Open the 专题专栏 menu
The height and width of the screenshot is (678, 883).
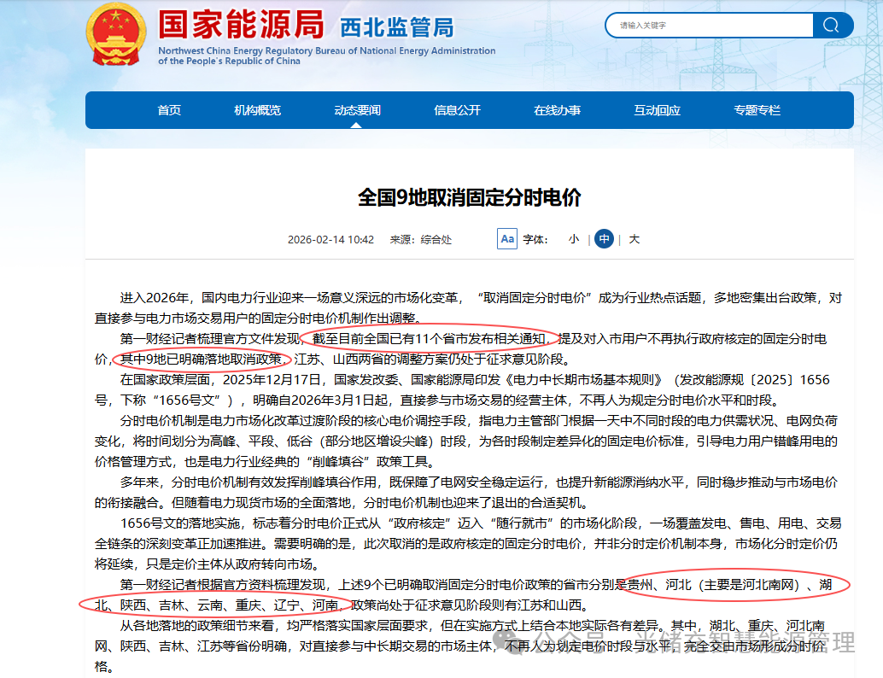click(x=755, y=110)
